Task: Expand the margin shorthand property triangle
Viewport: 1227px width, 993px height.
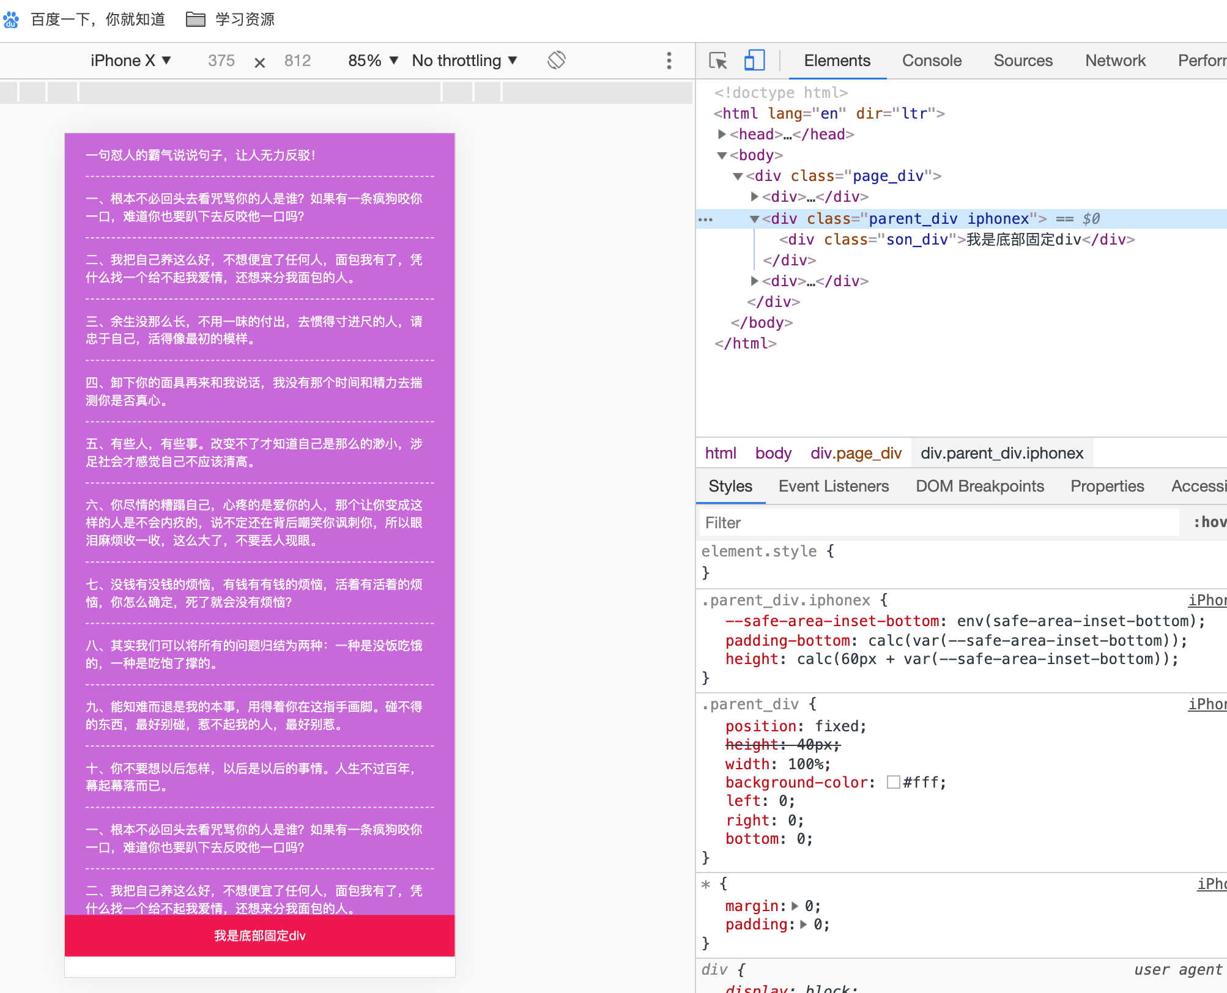Action: (x=795, y=906)
